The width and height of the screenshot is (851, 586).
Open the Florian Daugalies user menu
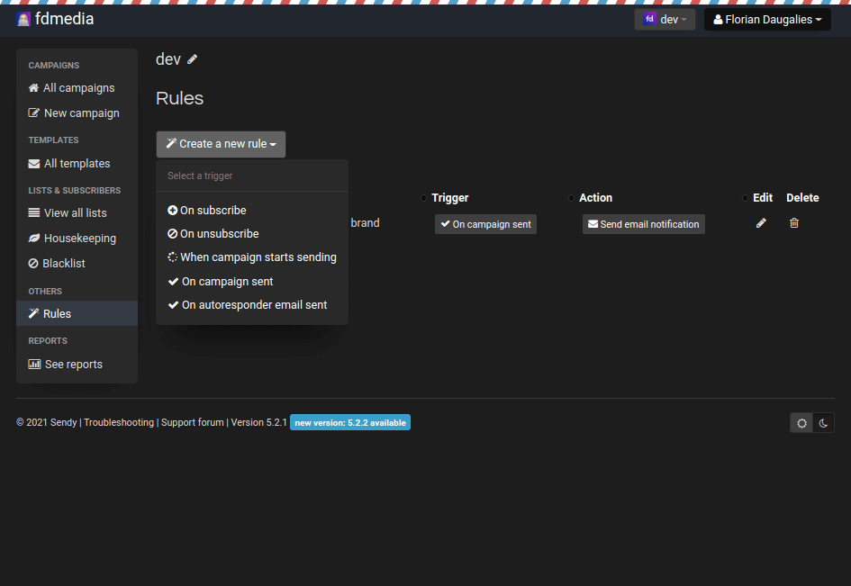tap(767, 20)
